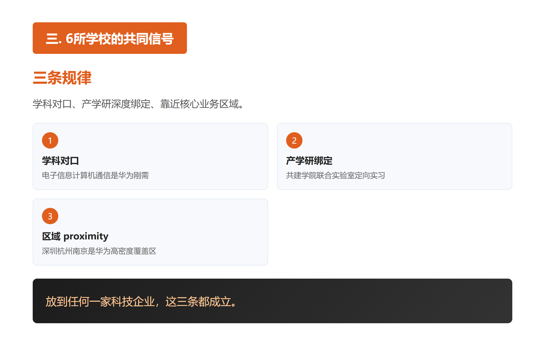Click the orange header '三. 6所学校的共同信号'
Viewport: 545px width, 345px height.
pyautogui.click(x=110, y=38)
